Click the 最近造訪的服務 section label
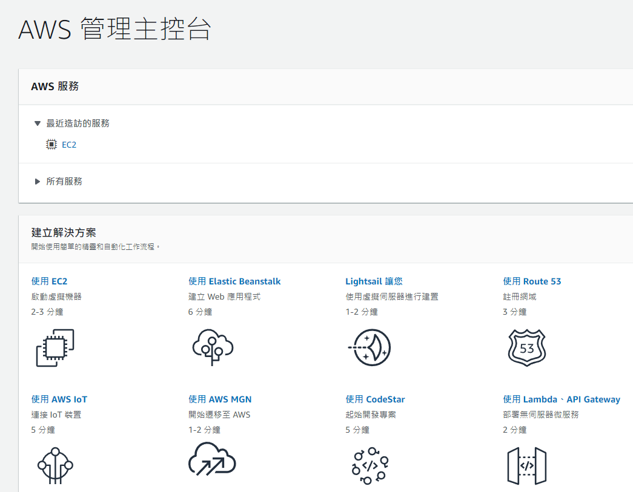Viewport: 633px width, 492px height. point(78,123)
